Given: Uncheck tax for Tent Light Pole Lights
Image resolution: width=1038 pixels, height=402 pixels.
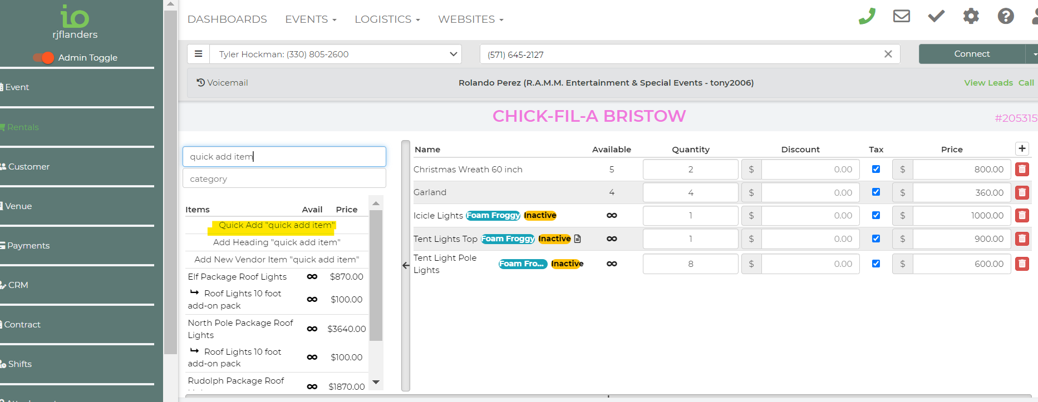Looking at the screenshot, I should pyautogui.click(x=876, y=264).
